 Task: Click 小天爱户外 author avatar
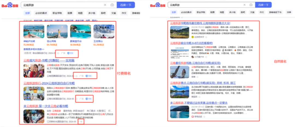click(193, 57)
